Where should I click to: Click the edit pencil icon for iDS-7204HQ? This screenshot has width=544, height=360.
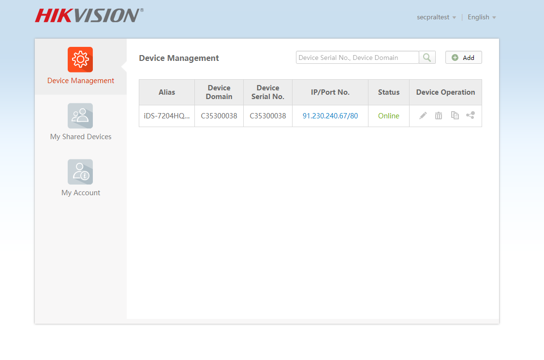pos(423,115)
